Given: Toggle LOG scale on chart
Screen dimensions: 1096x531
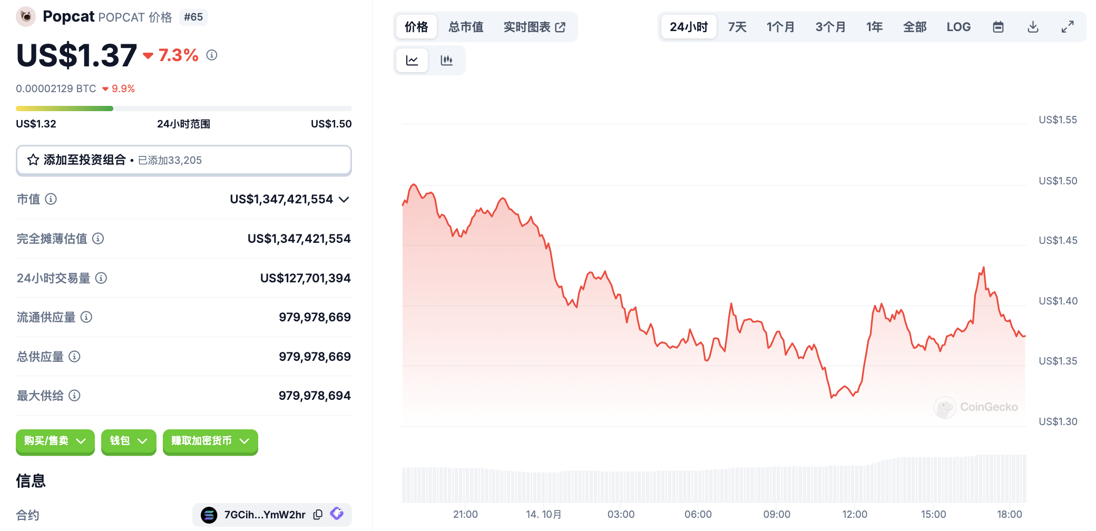Looking at the screenshot, I should (x=958, y=27).
